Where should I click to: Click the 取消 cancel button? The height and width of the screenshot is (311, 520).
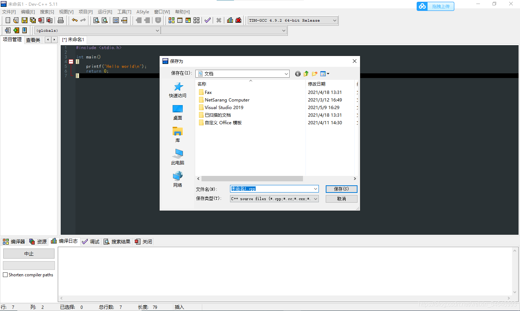pyautogui.click(x=341, y=199)
